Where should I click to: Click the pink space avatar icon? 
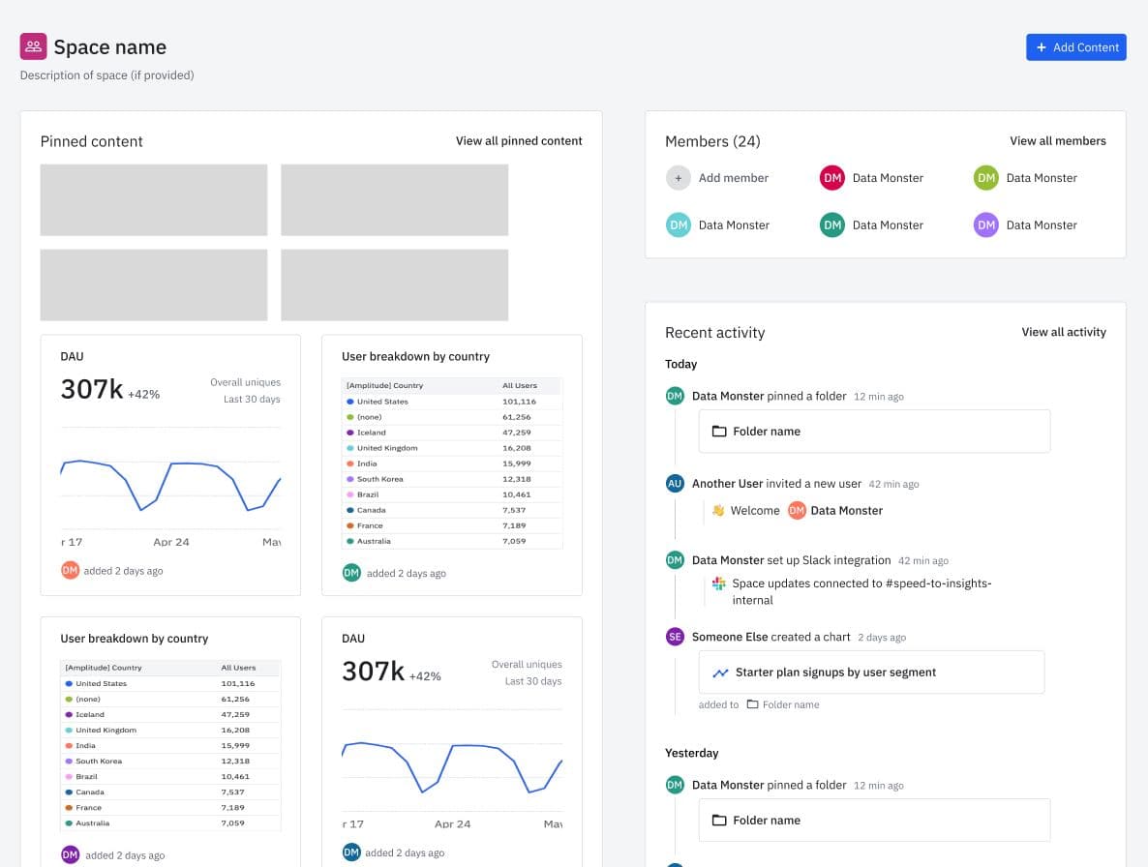33,45
